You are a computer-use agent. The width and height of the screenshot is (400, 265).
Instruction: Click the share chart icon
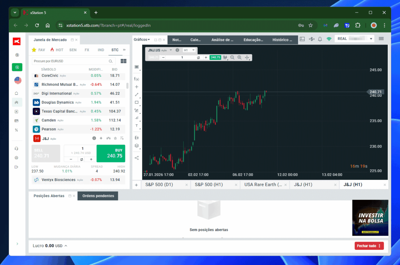pyautogui.click(x=136, y=158)
